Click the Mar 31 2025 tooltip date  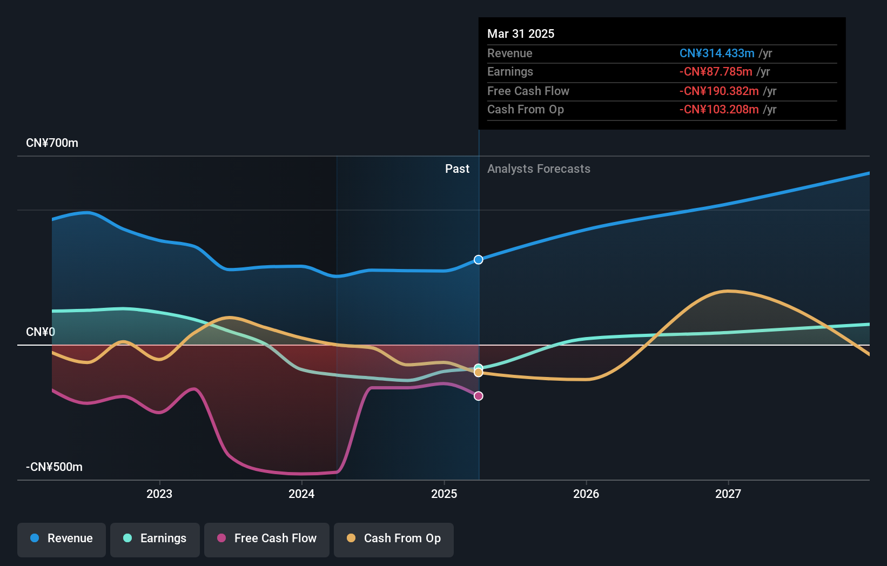(x=521, y=33)
